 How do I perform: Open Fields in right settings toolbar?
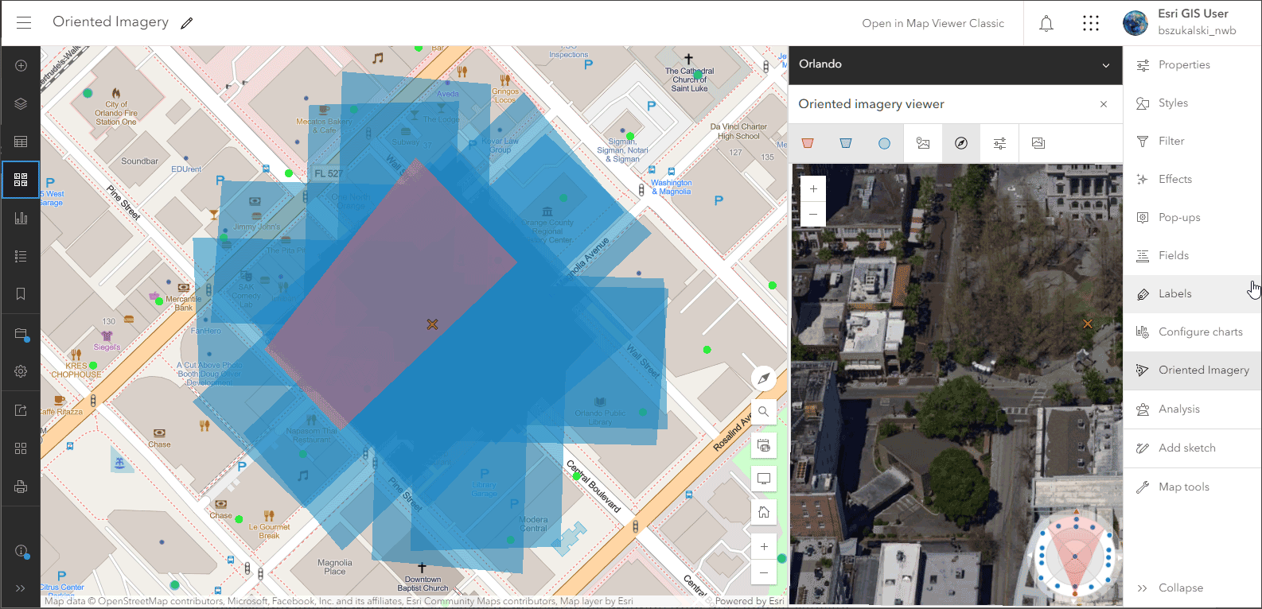click(1192, 256)
